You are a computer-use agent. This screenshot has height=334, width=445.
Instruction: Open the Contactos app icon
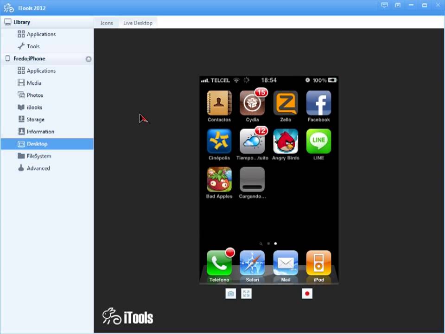click(x=219, y=103)
